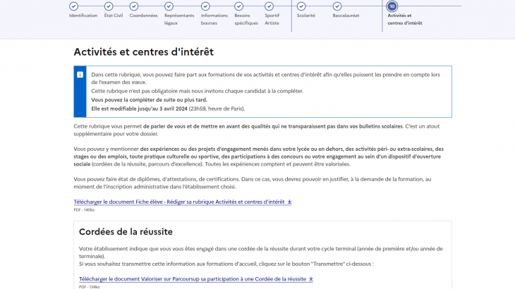Switch to the Baccalauréat step label
Image resolution: width=515 pixels, height=289 pixels.
tap(346, 15)
